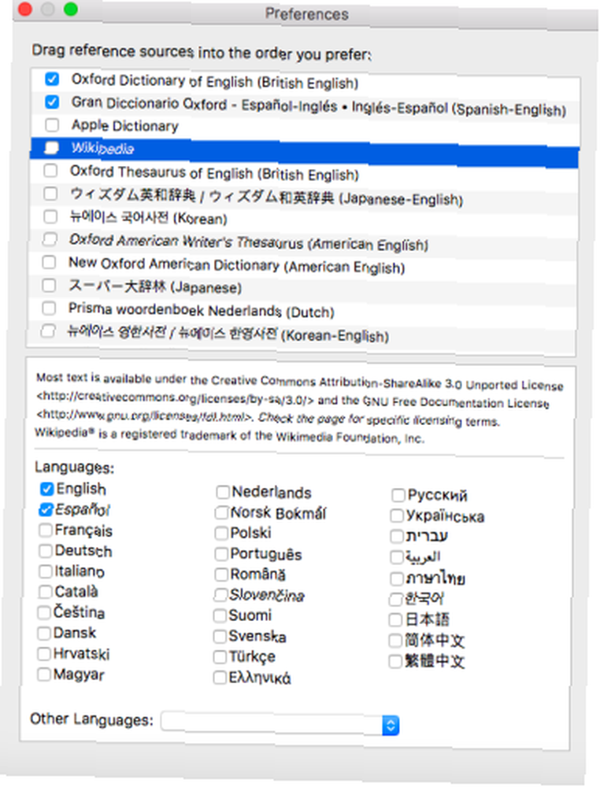Tick the Slovenčina language checkbox
The image size is (600, 787).
coord(221,595)
